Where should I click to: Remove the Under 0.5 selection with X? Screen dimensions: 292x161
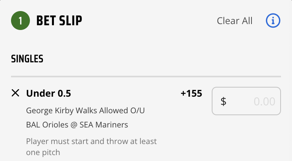(x=15, y=93)
